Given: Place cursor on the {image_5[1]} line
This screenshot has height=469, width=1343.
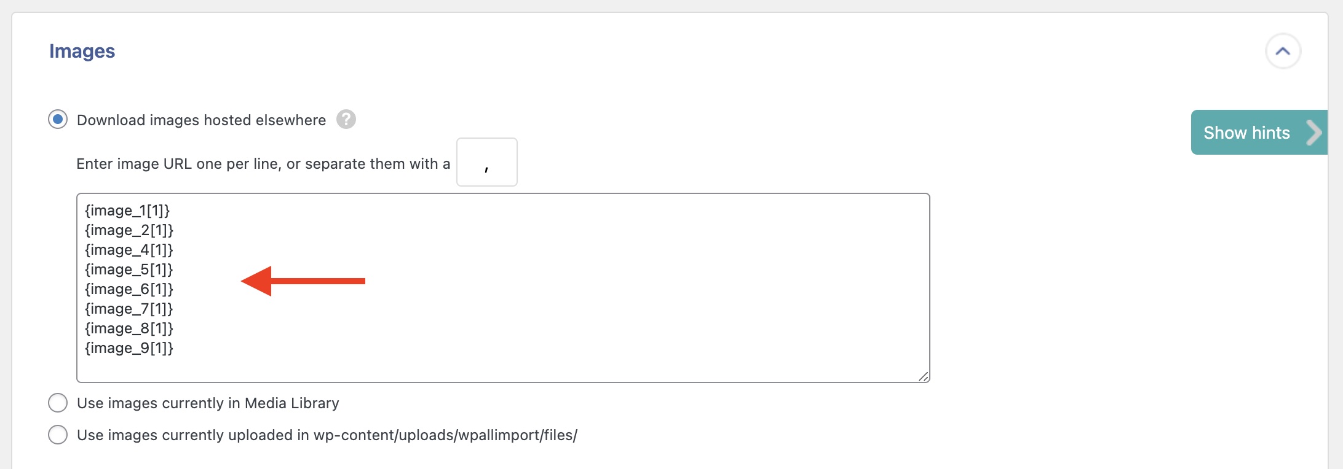Looking at the screenshot, I should coord(129,269).
